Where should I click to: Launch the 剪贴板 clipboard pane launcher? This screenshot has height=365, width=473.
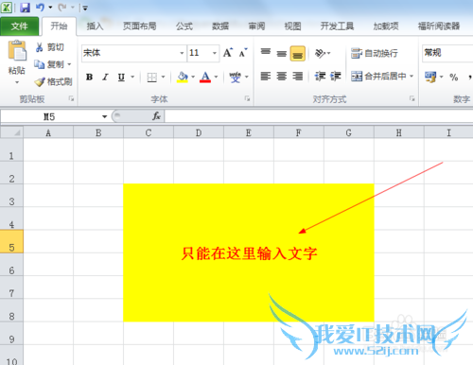(x=71, y=99)
